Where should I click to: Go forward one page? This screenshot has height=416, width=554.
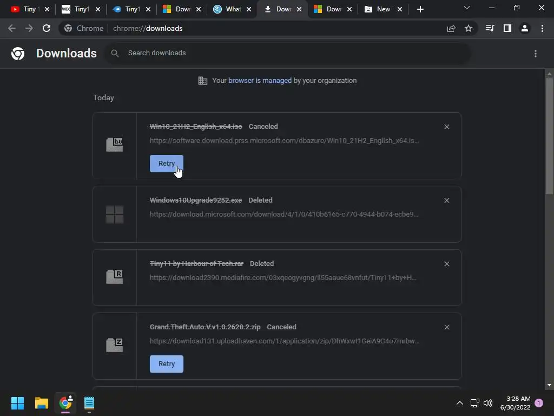pyautogui.click(x=29, y=28)
